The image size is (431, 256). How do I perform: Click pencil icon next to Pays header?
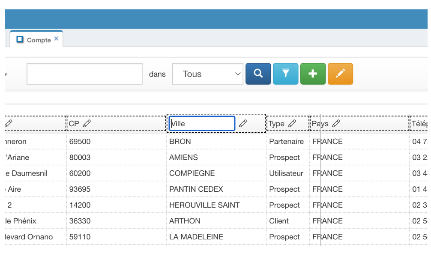point(336,123)
